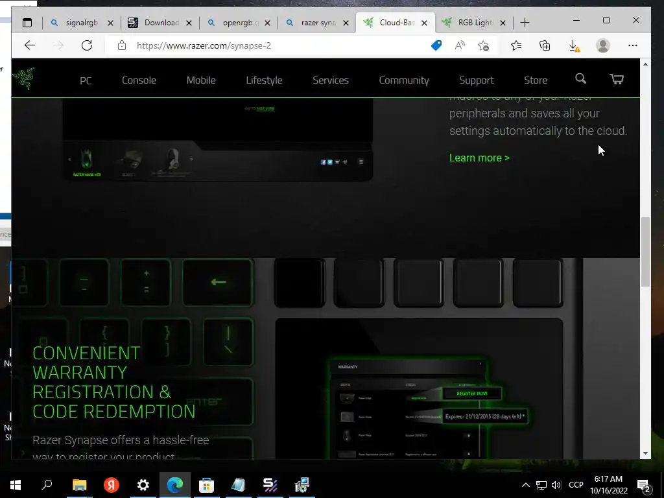The image size is (664, 498).
Task: Open a new browser tab
Action: (x=525, y=23)
